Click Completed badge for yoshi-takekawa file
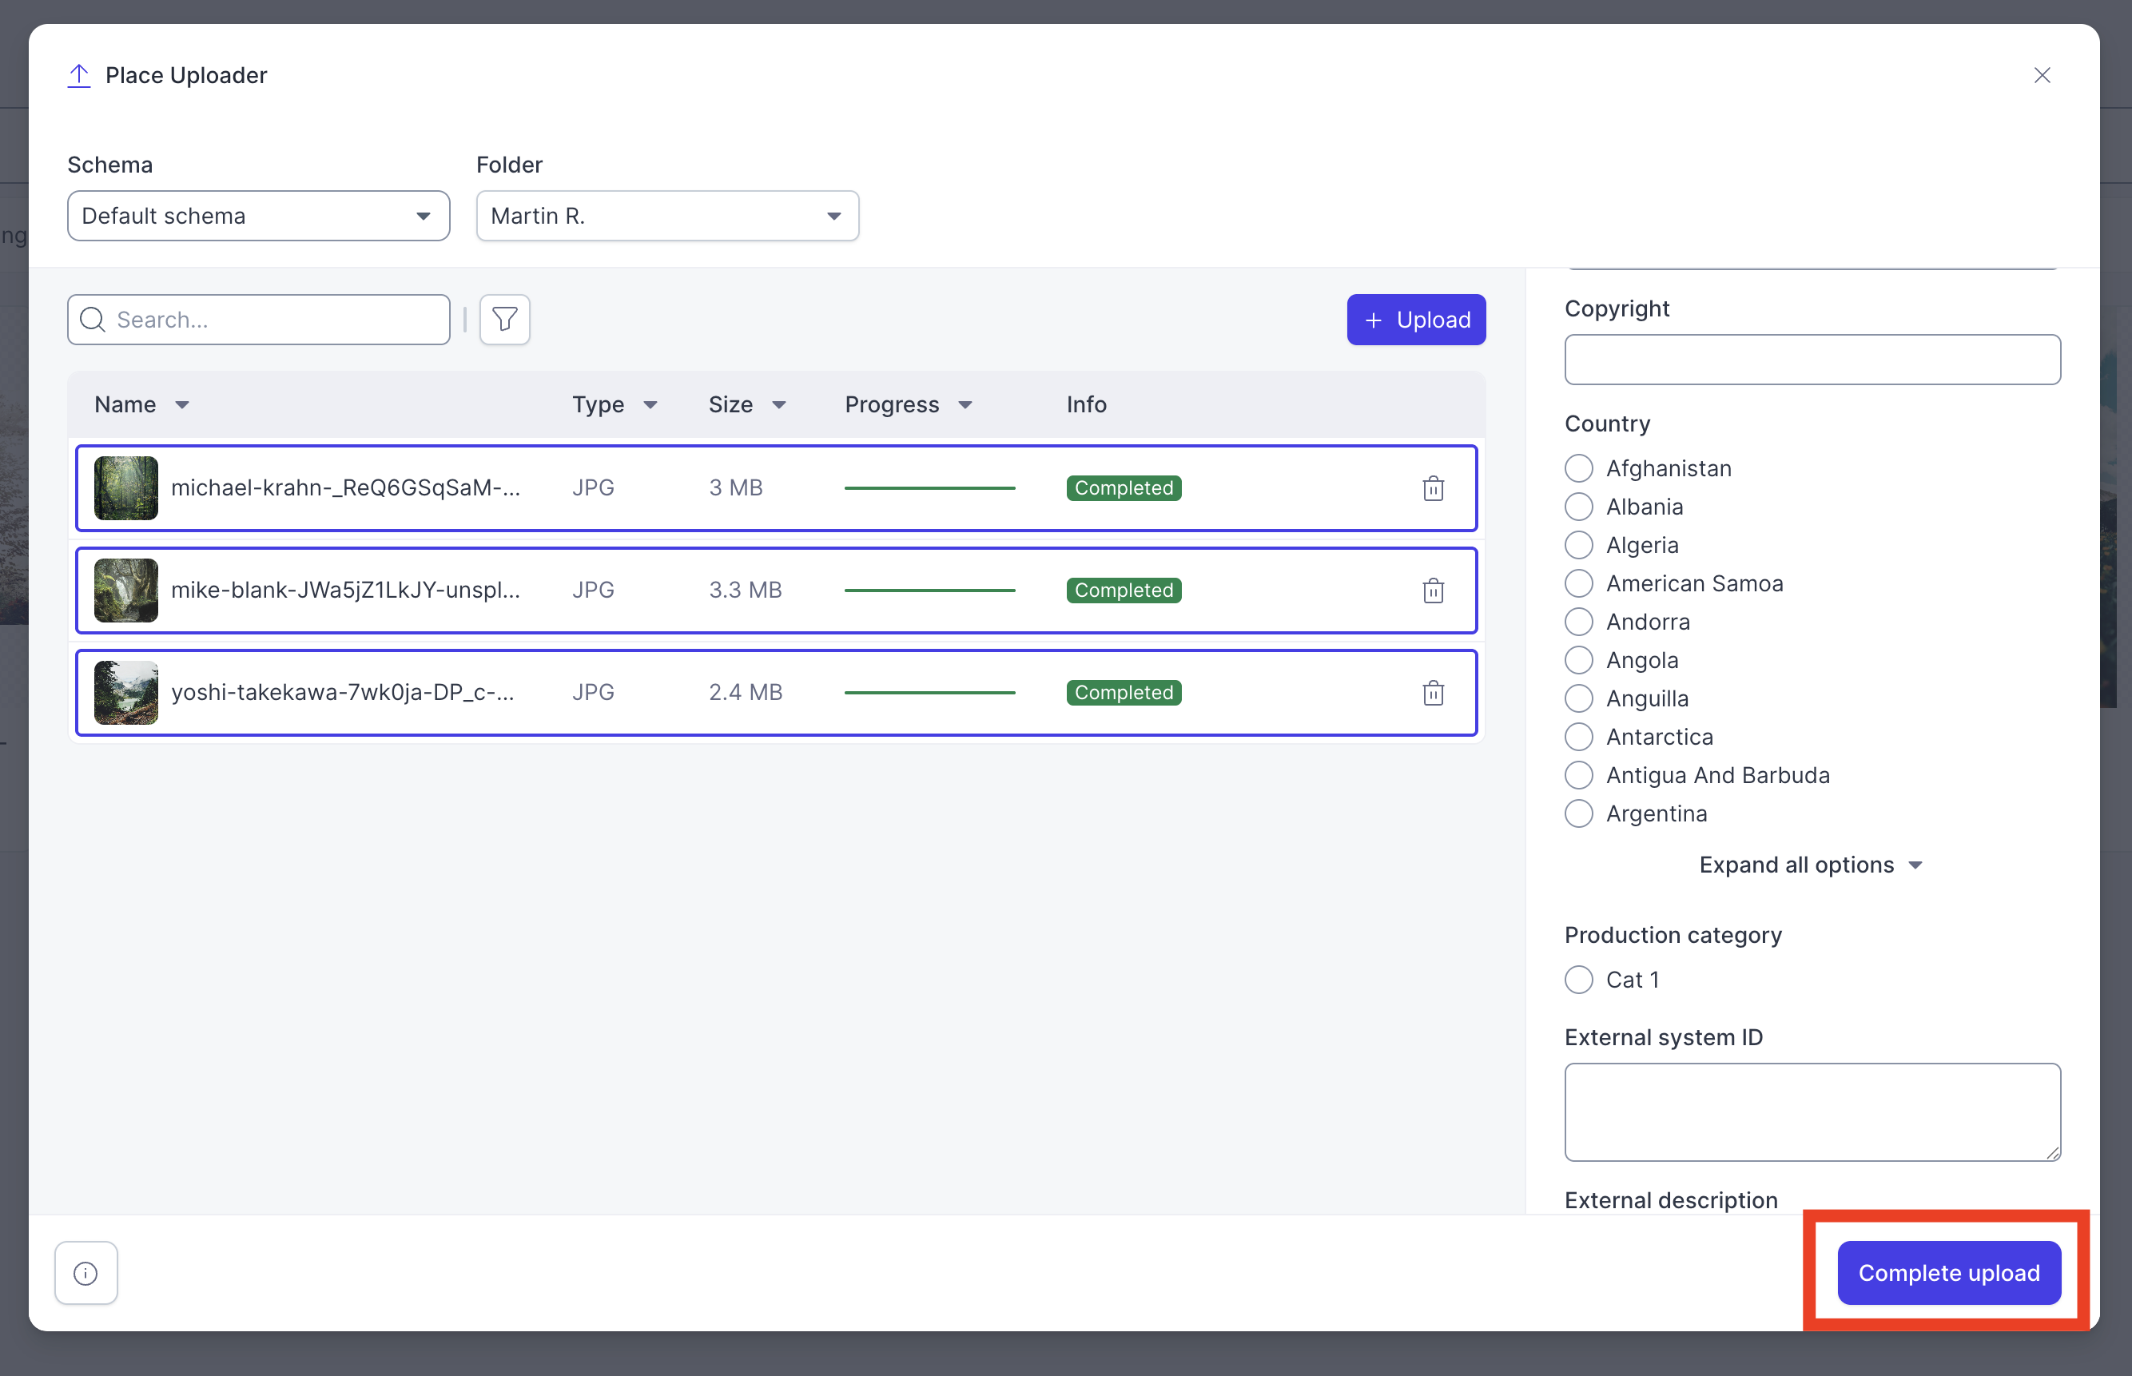 [1124, 693]
